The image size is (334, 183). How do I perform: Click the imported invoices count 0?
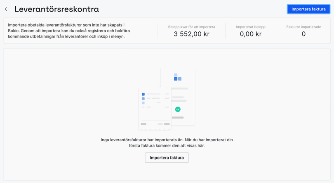(303, 34)
